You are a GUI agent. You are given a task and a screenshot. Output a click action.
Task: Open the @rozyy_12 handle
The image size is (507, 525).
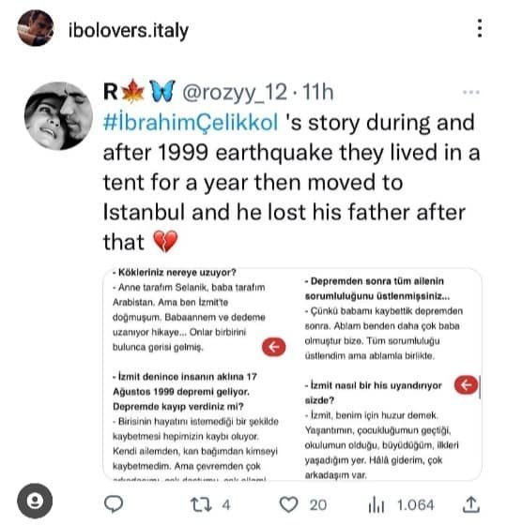pos(235,92)
